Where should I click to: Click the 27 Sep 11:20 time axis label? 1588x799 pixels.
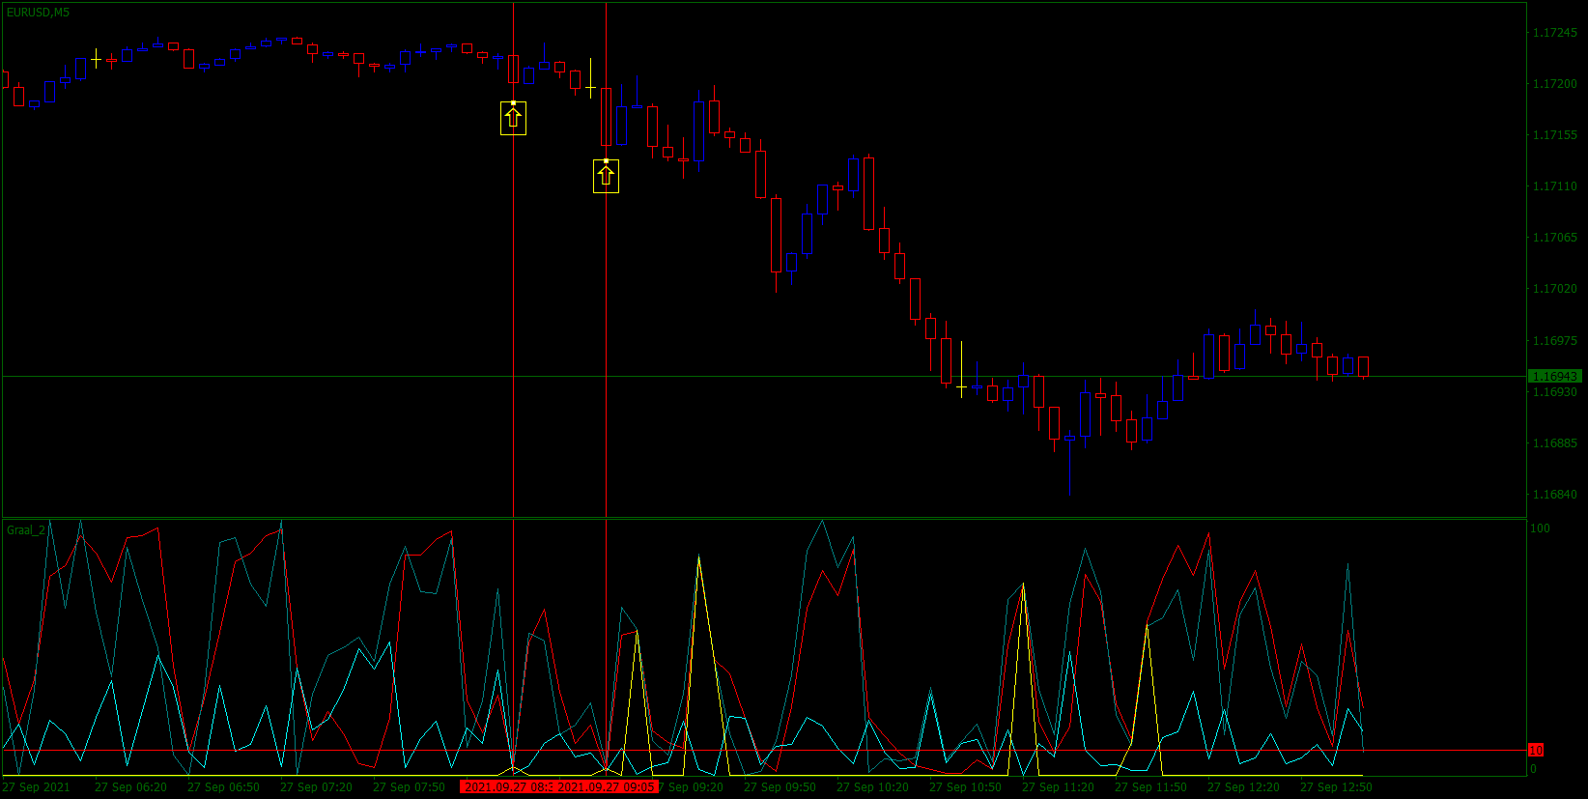click(x=1058, y=787)
